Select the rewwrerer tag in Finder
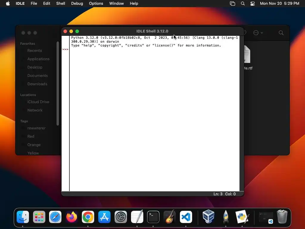Image resolution: width=305 pixels, height=229 pixels. pyautogui.click(x=36, y=128)
